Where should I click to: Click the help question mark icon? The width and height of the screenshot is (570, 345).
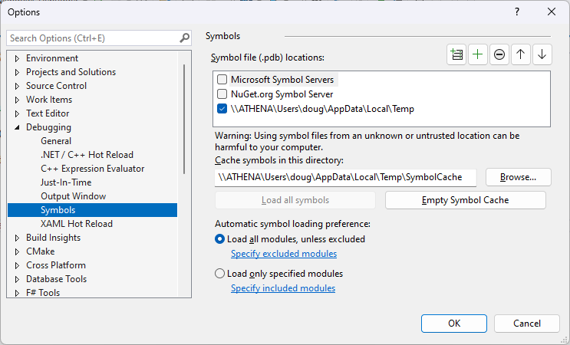tap(516, 11)
